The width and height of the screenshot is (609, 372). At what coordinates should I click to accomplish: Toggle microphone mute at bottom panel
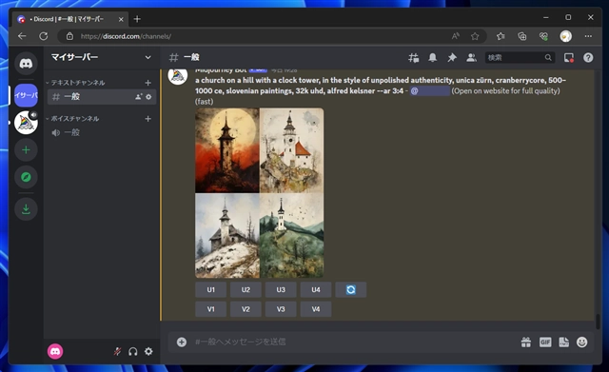click(x=117, y=351)
